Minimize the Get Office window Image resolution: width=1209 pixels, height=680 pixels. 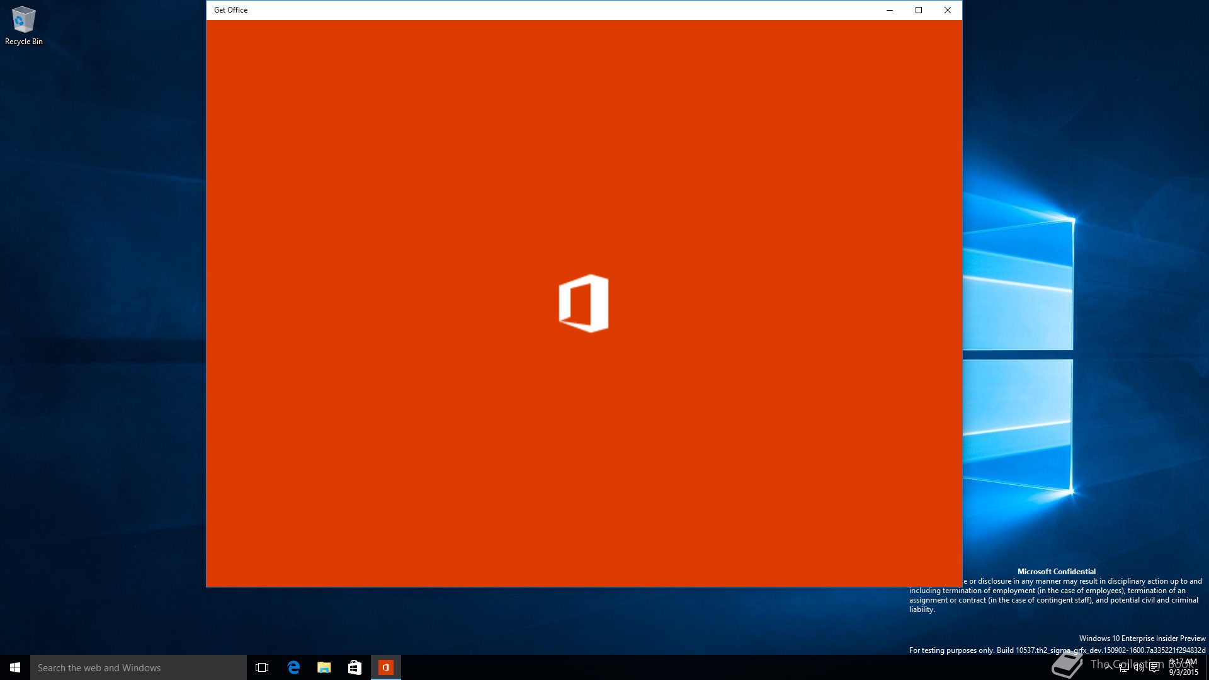[x=890, y=10]
